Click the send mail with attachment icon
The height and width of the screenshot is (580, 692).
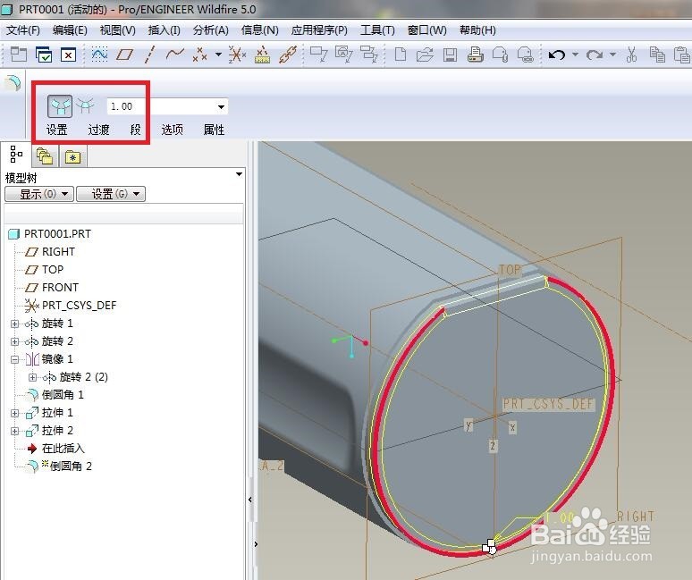pyautogui.click(x=500, y=55)
